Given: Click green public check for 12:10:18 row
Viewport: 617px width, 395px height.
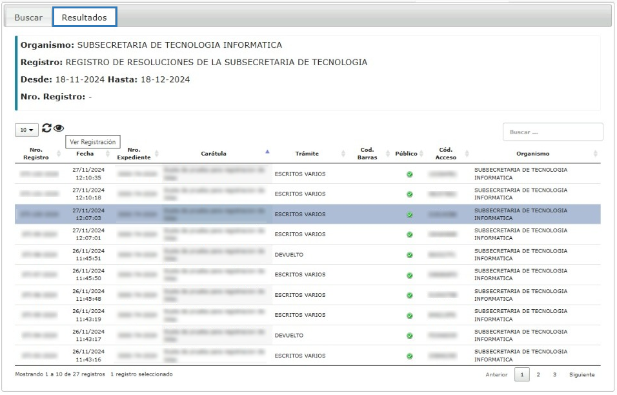Looking at the screenshot, I should [409, 194].
